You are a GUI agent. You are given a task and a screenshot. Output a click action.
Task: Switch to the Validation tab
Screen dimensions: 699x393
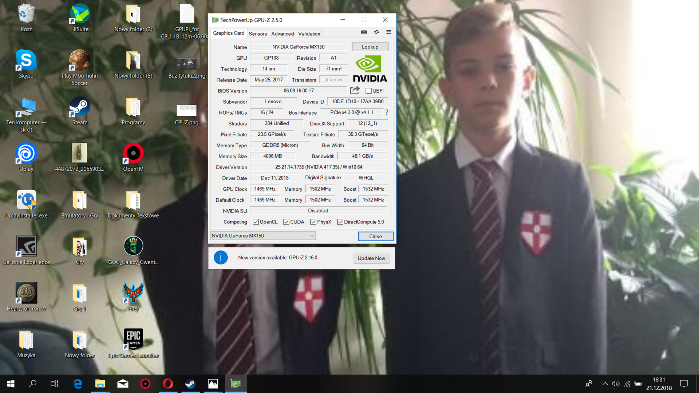pyautogui.click(x=309, y=33)
